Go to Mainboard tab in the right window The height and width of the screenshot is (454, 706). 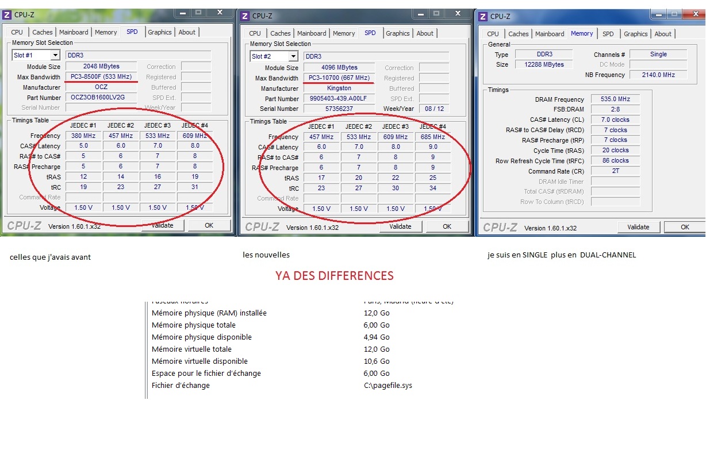[x=550, y=34]
